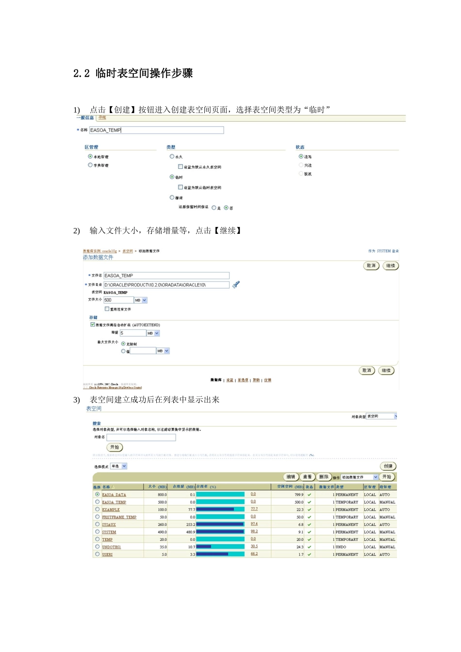Click usage bar of USERS row
This screenshot has width=461, height=652.
coord(220,554)
